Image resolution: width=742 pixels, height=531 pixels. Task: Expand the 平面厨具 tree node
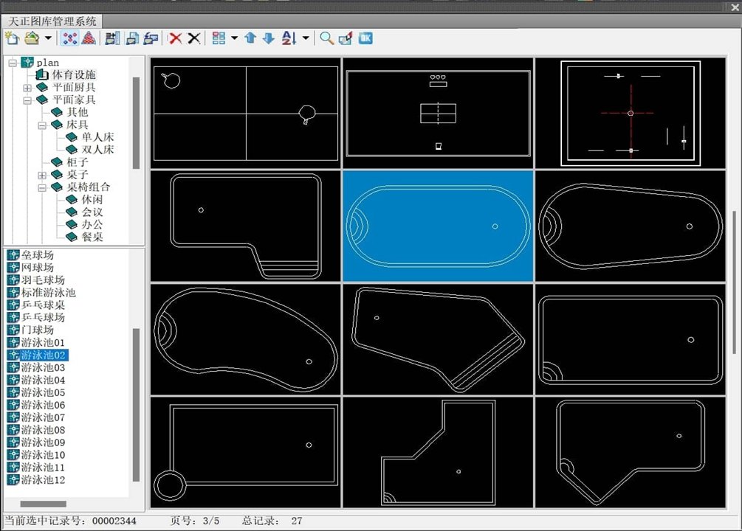pos(27,88)
